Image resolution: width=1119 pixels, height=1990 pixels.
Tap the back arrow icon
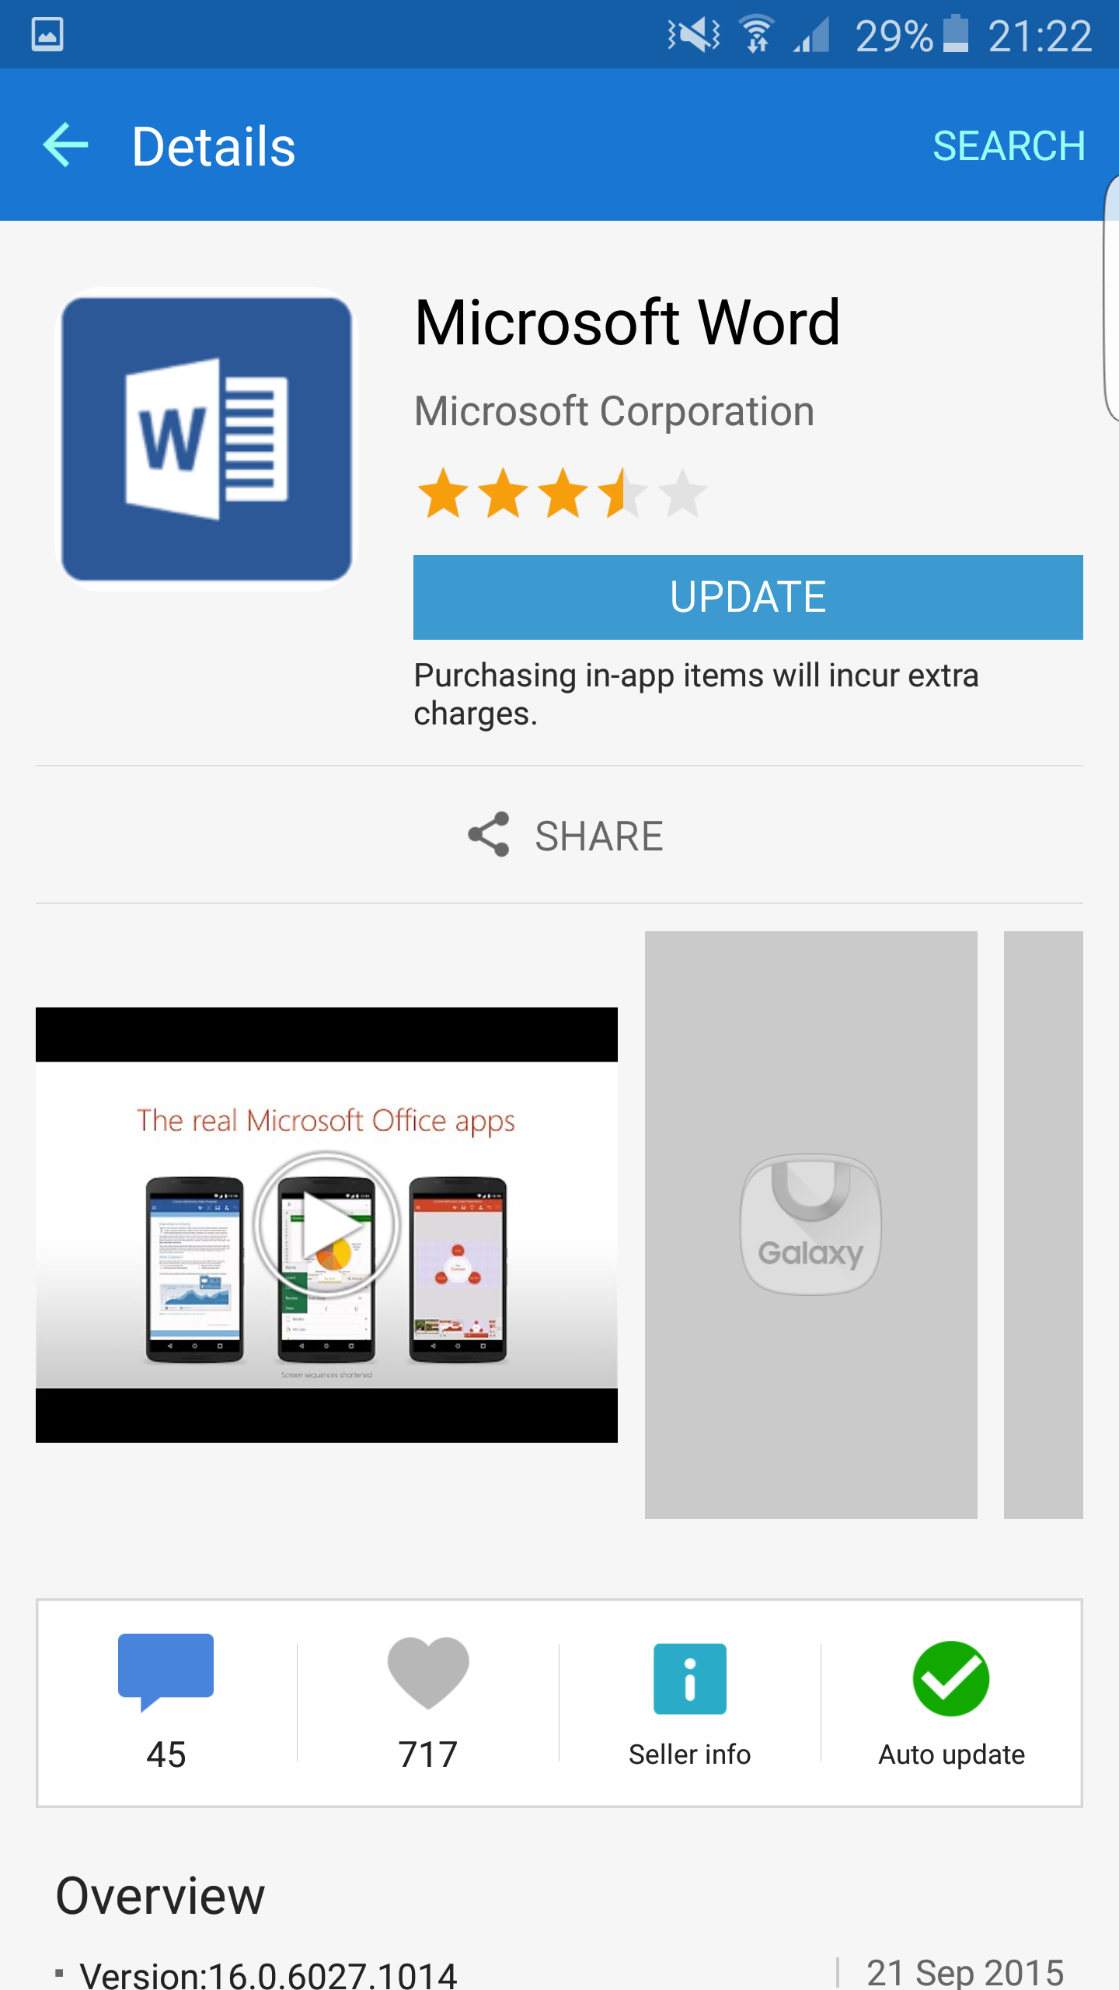pyautogui.click(x=65, y=145)
